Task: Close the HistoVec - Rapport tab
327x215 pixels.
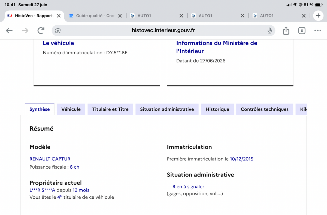Action: (x=59, y=16)
